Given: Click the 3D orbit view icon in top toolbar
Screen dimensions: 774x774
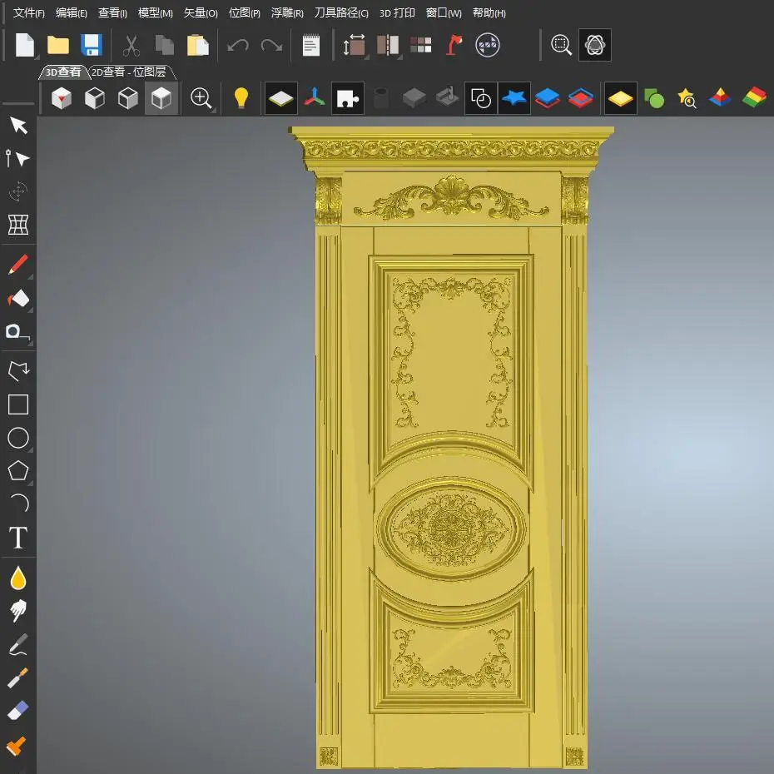Looking at the screenshot, I should coord(595,46).
